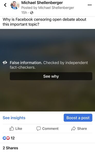
Task: Click the red heart Love reaction emoji
Action: click(x=8, y=138)
